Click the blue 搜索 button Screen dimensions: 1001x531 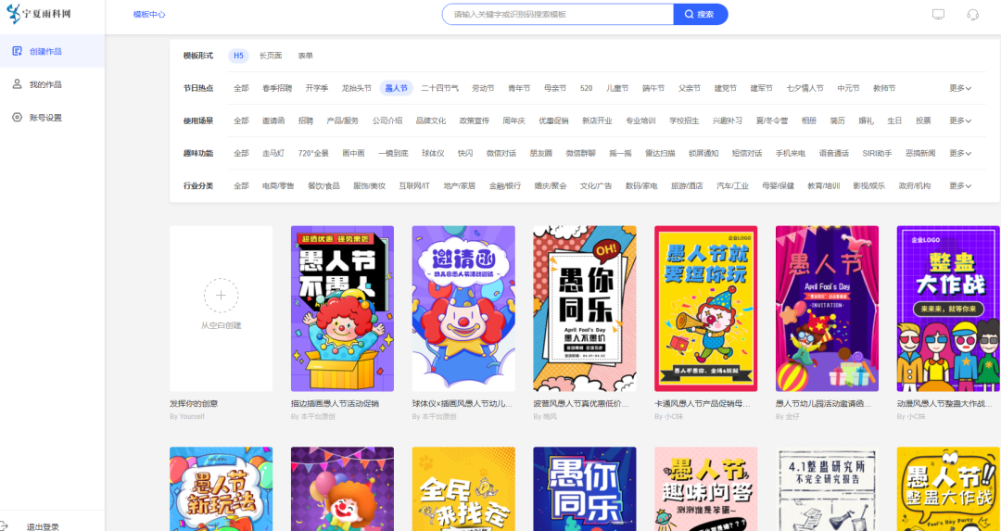701,14
